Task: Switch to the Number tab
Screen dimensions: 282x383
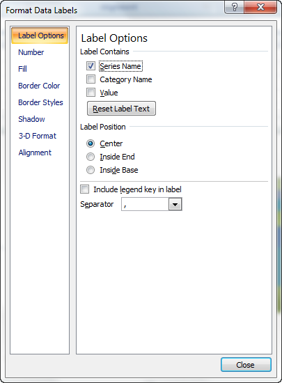Action: pos(31,52)
